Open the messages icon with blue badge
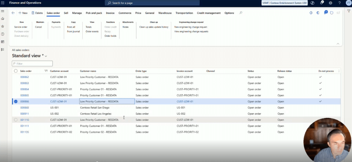352x162 pixels. tap(326, 12)
